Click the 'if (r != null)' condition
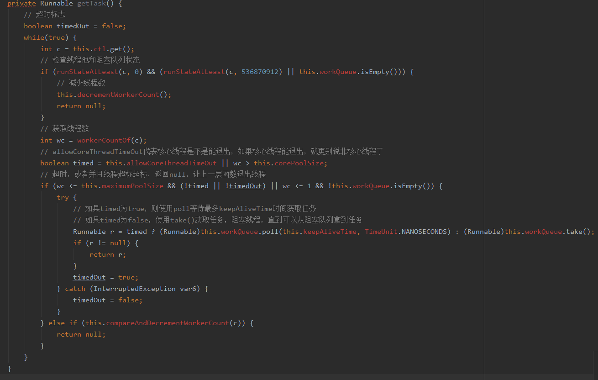Viewport: 598px width, 380px height. point(105,243)
